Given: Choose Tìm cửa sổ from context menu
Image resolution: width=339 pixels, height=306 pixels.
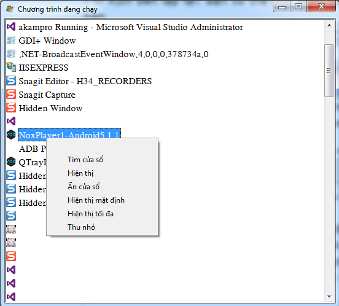Looking at the screenshot, I should coord(85,160).
